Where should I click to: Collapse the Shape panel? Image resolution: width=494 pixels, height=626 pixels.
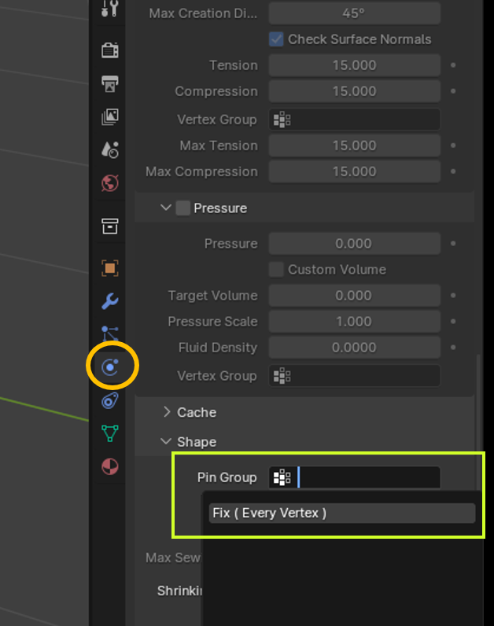coord(166,441)
